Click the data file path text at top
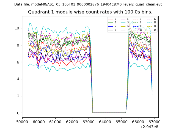This screenshot has width=176, height=132. (88, 4)
